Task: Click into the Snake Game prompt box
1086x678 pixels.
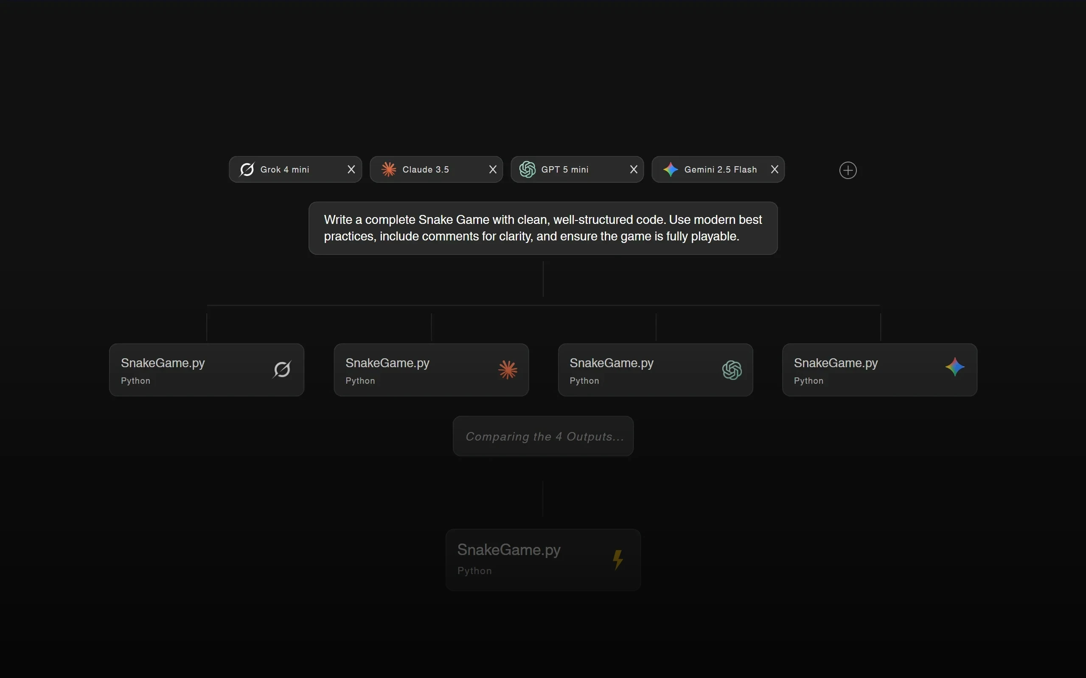Action: 542,228
